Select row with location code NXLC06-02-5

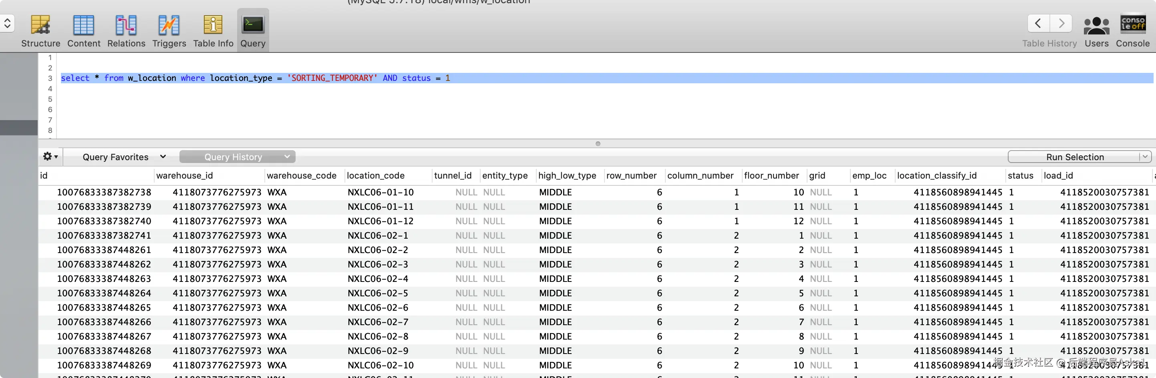pyautogui.click(x=597, y=293)
